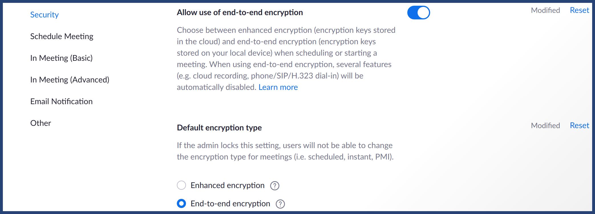The height and width of the screenshot is (214, 595).
Task: Open help icon beside Enhanced encryption
Action: point(275,186)
